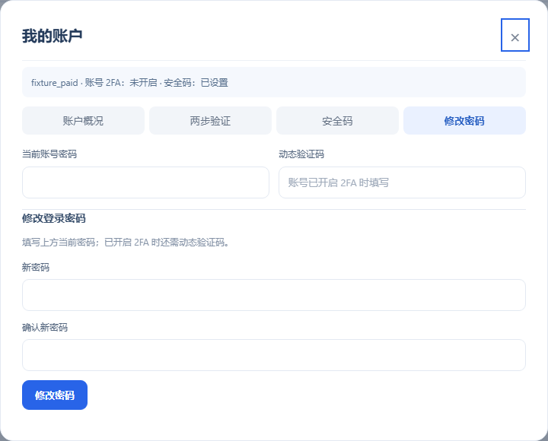Focus the 当前账号密码 input field
Viewport: 548px width, 441px height.
[145, 182]
